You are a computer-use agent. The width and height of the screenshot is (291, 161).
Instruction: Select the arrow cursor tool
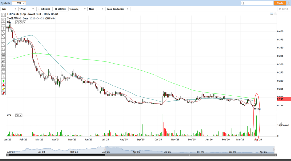(x=3, y=20)
